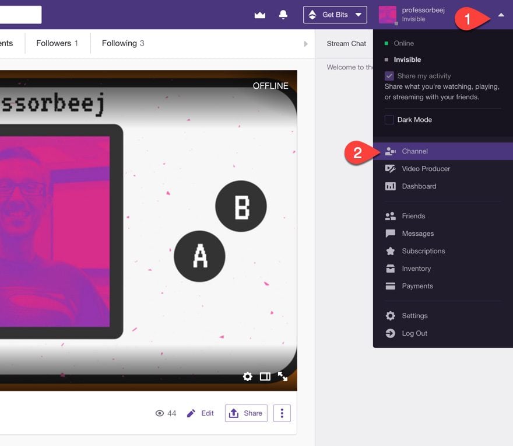Click the professorbeej profile avatar
513x446 pixels.
pos(387,15)
